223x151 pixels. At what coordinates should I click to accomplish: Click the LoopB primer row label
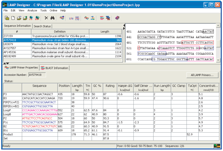point(13,114)
